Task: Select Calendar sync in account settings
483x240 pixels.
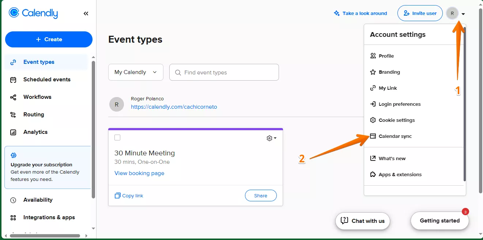Action: point(395,136)
